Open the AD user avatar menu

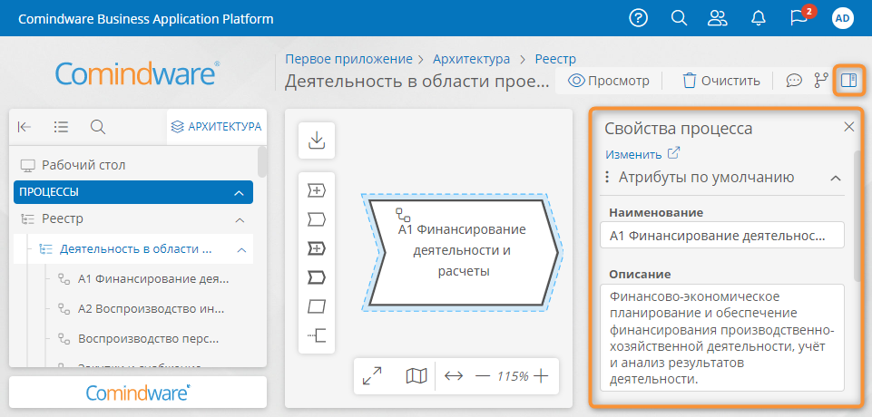(843, 18)
